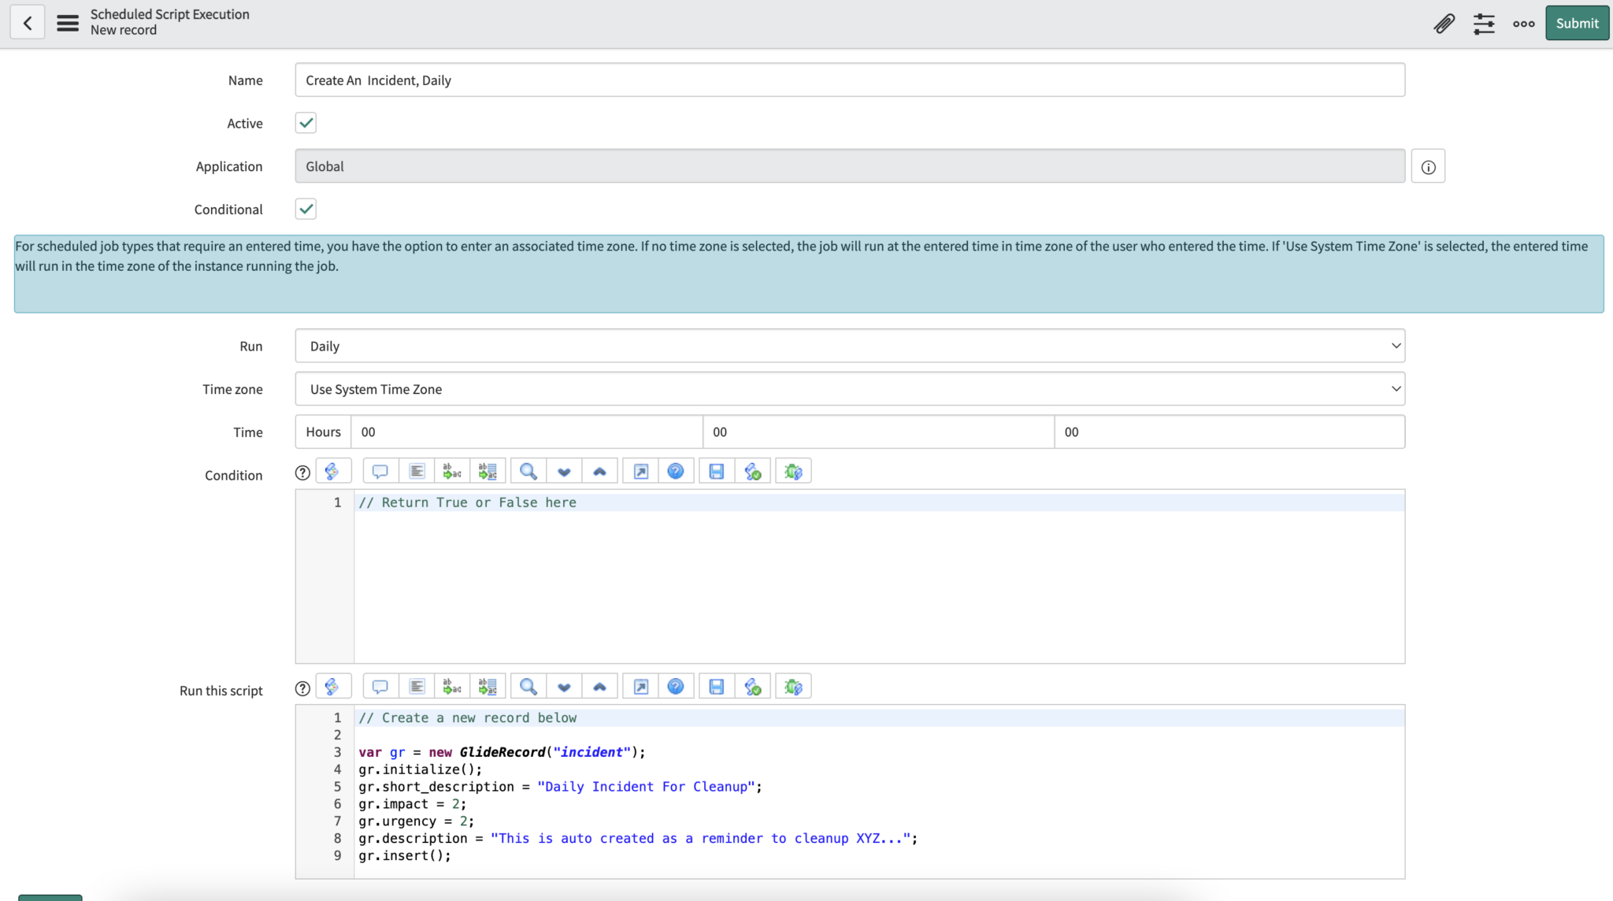This screenshot has width=1613, height=901.
Task: Open the form context hamburger menu
Action: click(x=68, y=22)
